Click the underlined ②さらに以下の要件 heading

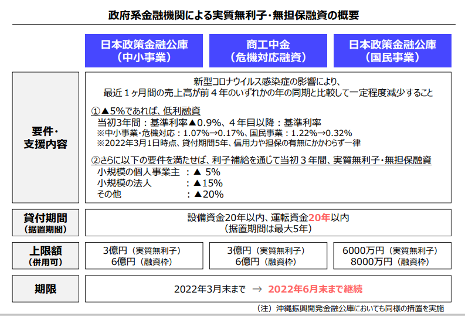tap(262, 160)
